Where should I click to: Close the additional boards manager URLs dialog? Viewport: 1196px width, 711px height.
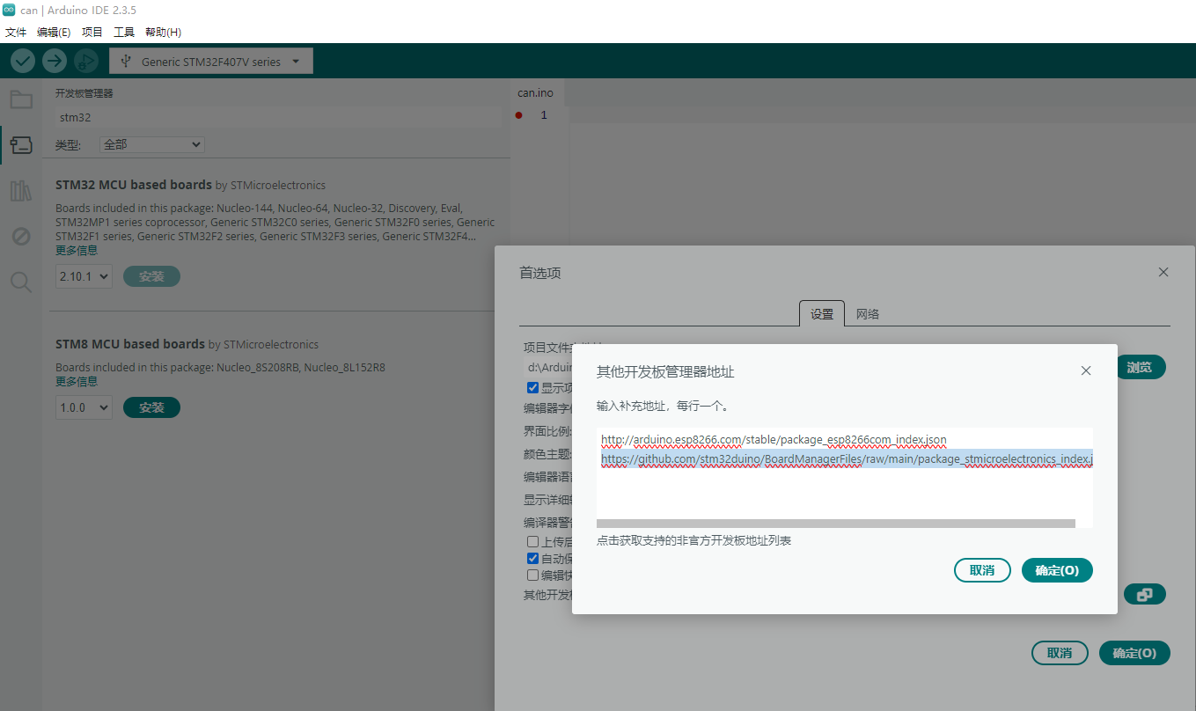click(1086, 371)
